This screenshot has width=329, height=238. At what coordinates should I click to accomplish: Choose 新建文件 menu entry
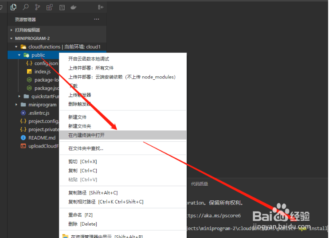tap(123, 117)
